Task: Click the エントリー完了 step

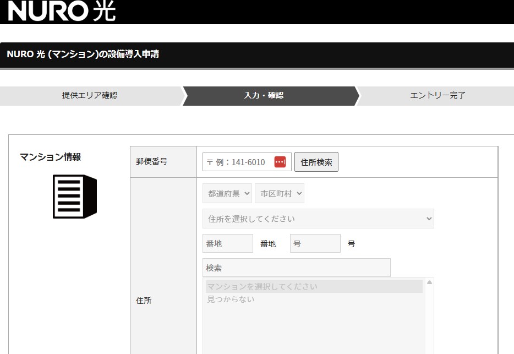Action: [438, 95]
